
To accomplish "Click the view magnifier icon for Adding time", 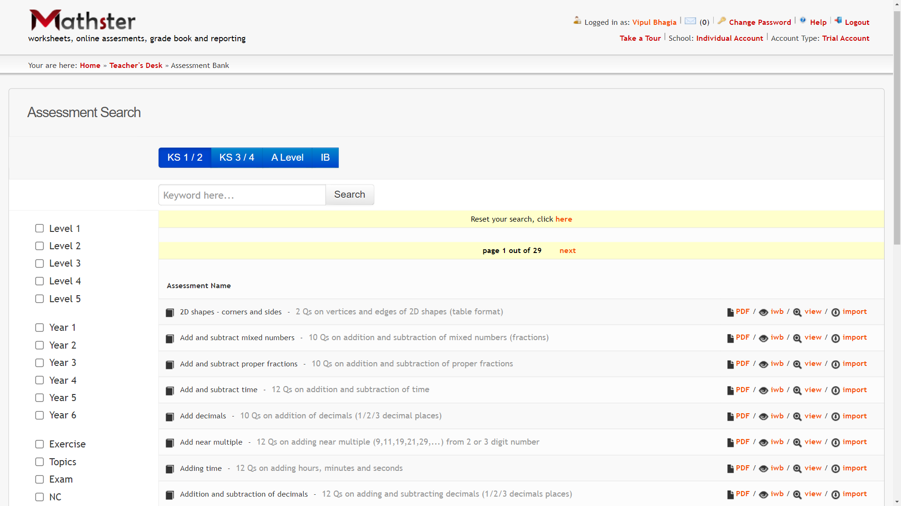I will point(797,469).
